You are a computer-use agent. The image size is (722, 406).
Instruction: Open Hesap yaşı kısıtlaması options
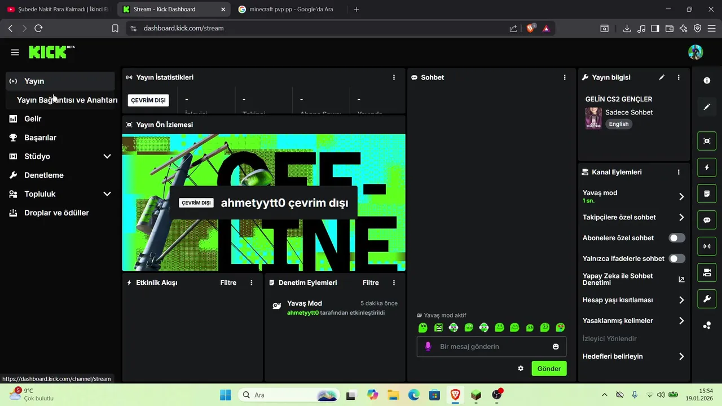(x=681, y=300)
